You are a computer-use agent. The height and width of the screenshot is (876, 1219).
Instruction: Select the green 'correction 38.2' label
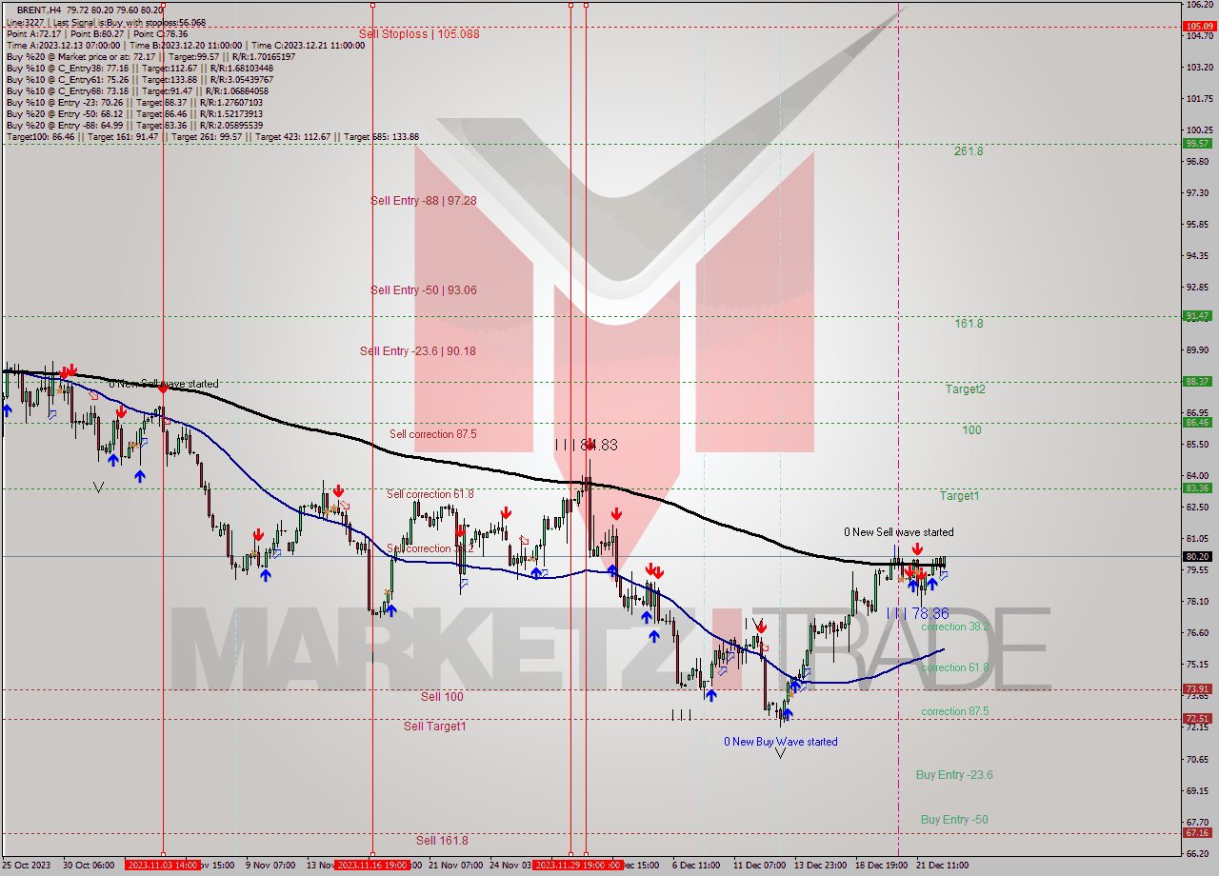(x=955, y=627)
